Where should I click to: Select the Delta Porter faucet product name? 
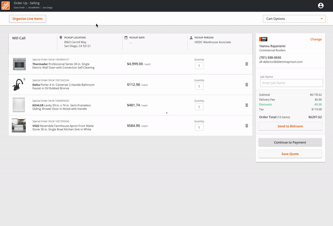click(63, 86)
